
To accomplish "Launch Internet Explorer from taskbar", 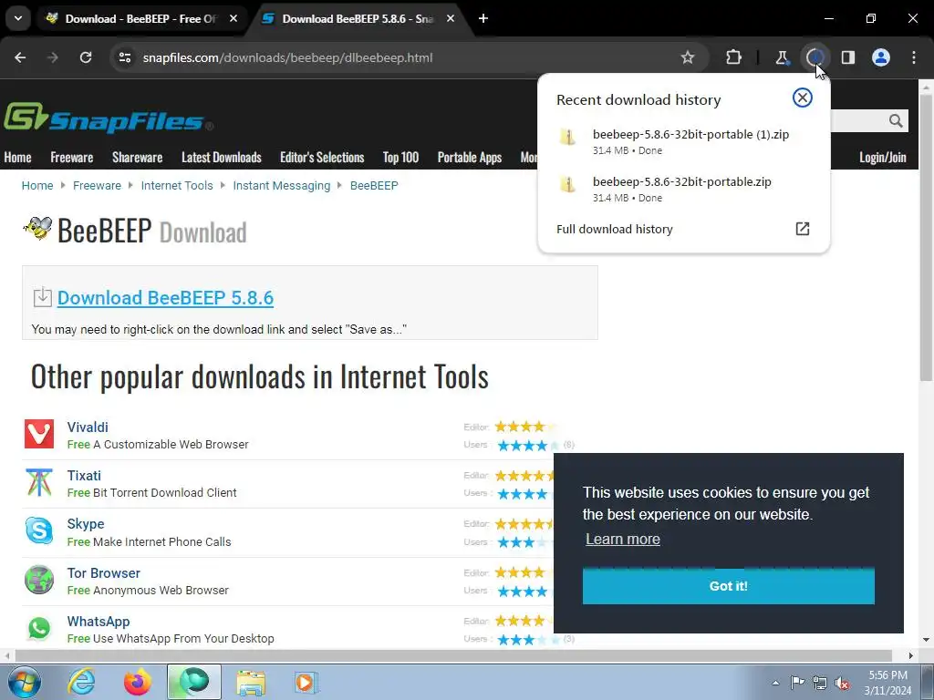I will point(81,682).
